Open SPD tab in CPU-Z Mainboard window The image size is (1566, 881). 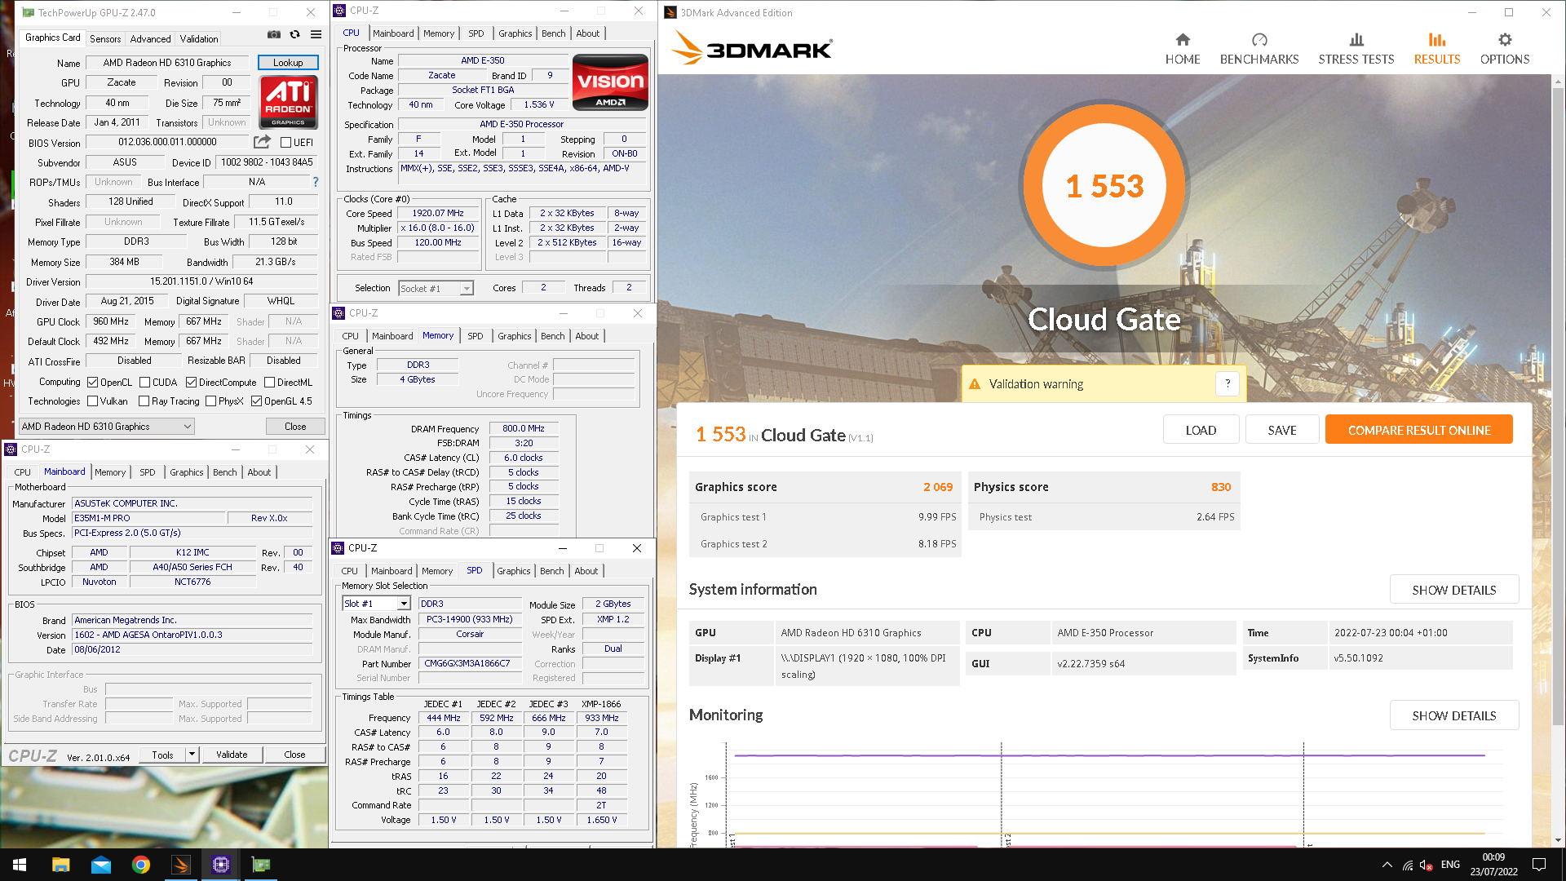click(x=147, y=472)
